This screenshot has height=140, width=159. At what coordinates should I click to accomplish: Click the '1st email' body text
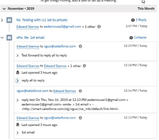tap(28, 132)
